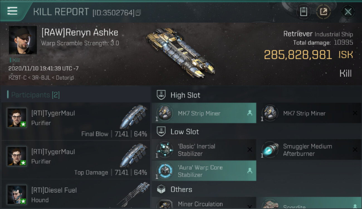View Diesel Fuel participant portrait
The height and width of the screenshot is (209, 362).
(17, 195)
